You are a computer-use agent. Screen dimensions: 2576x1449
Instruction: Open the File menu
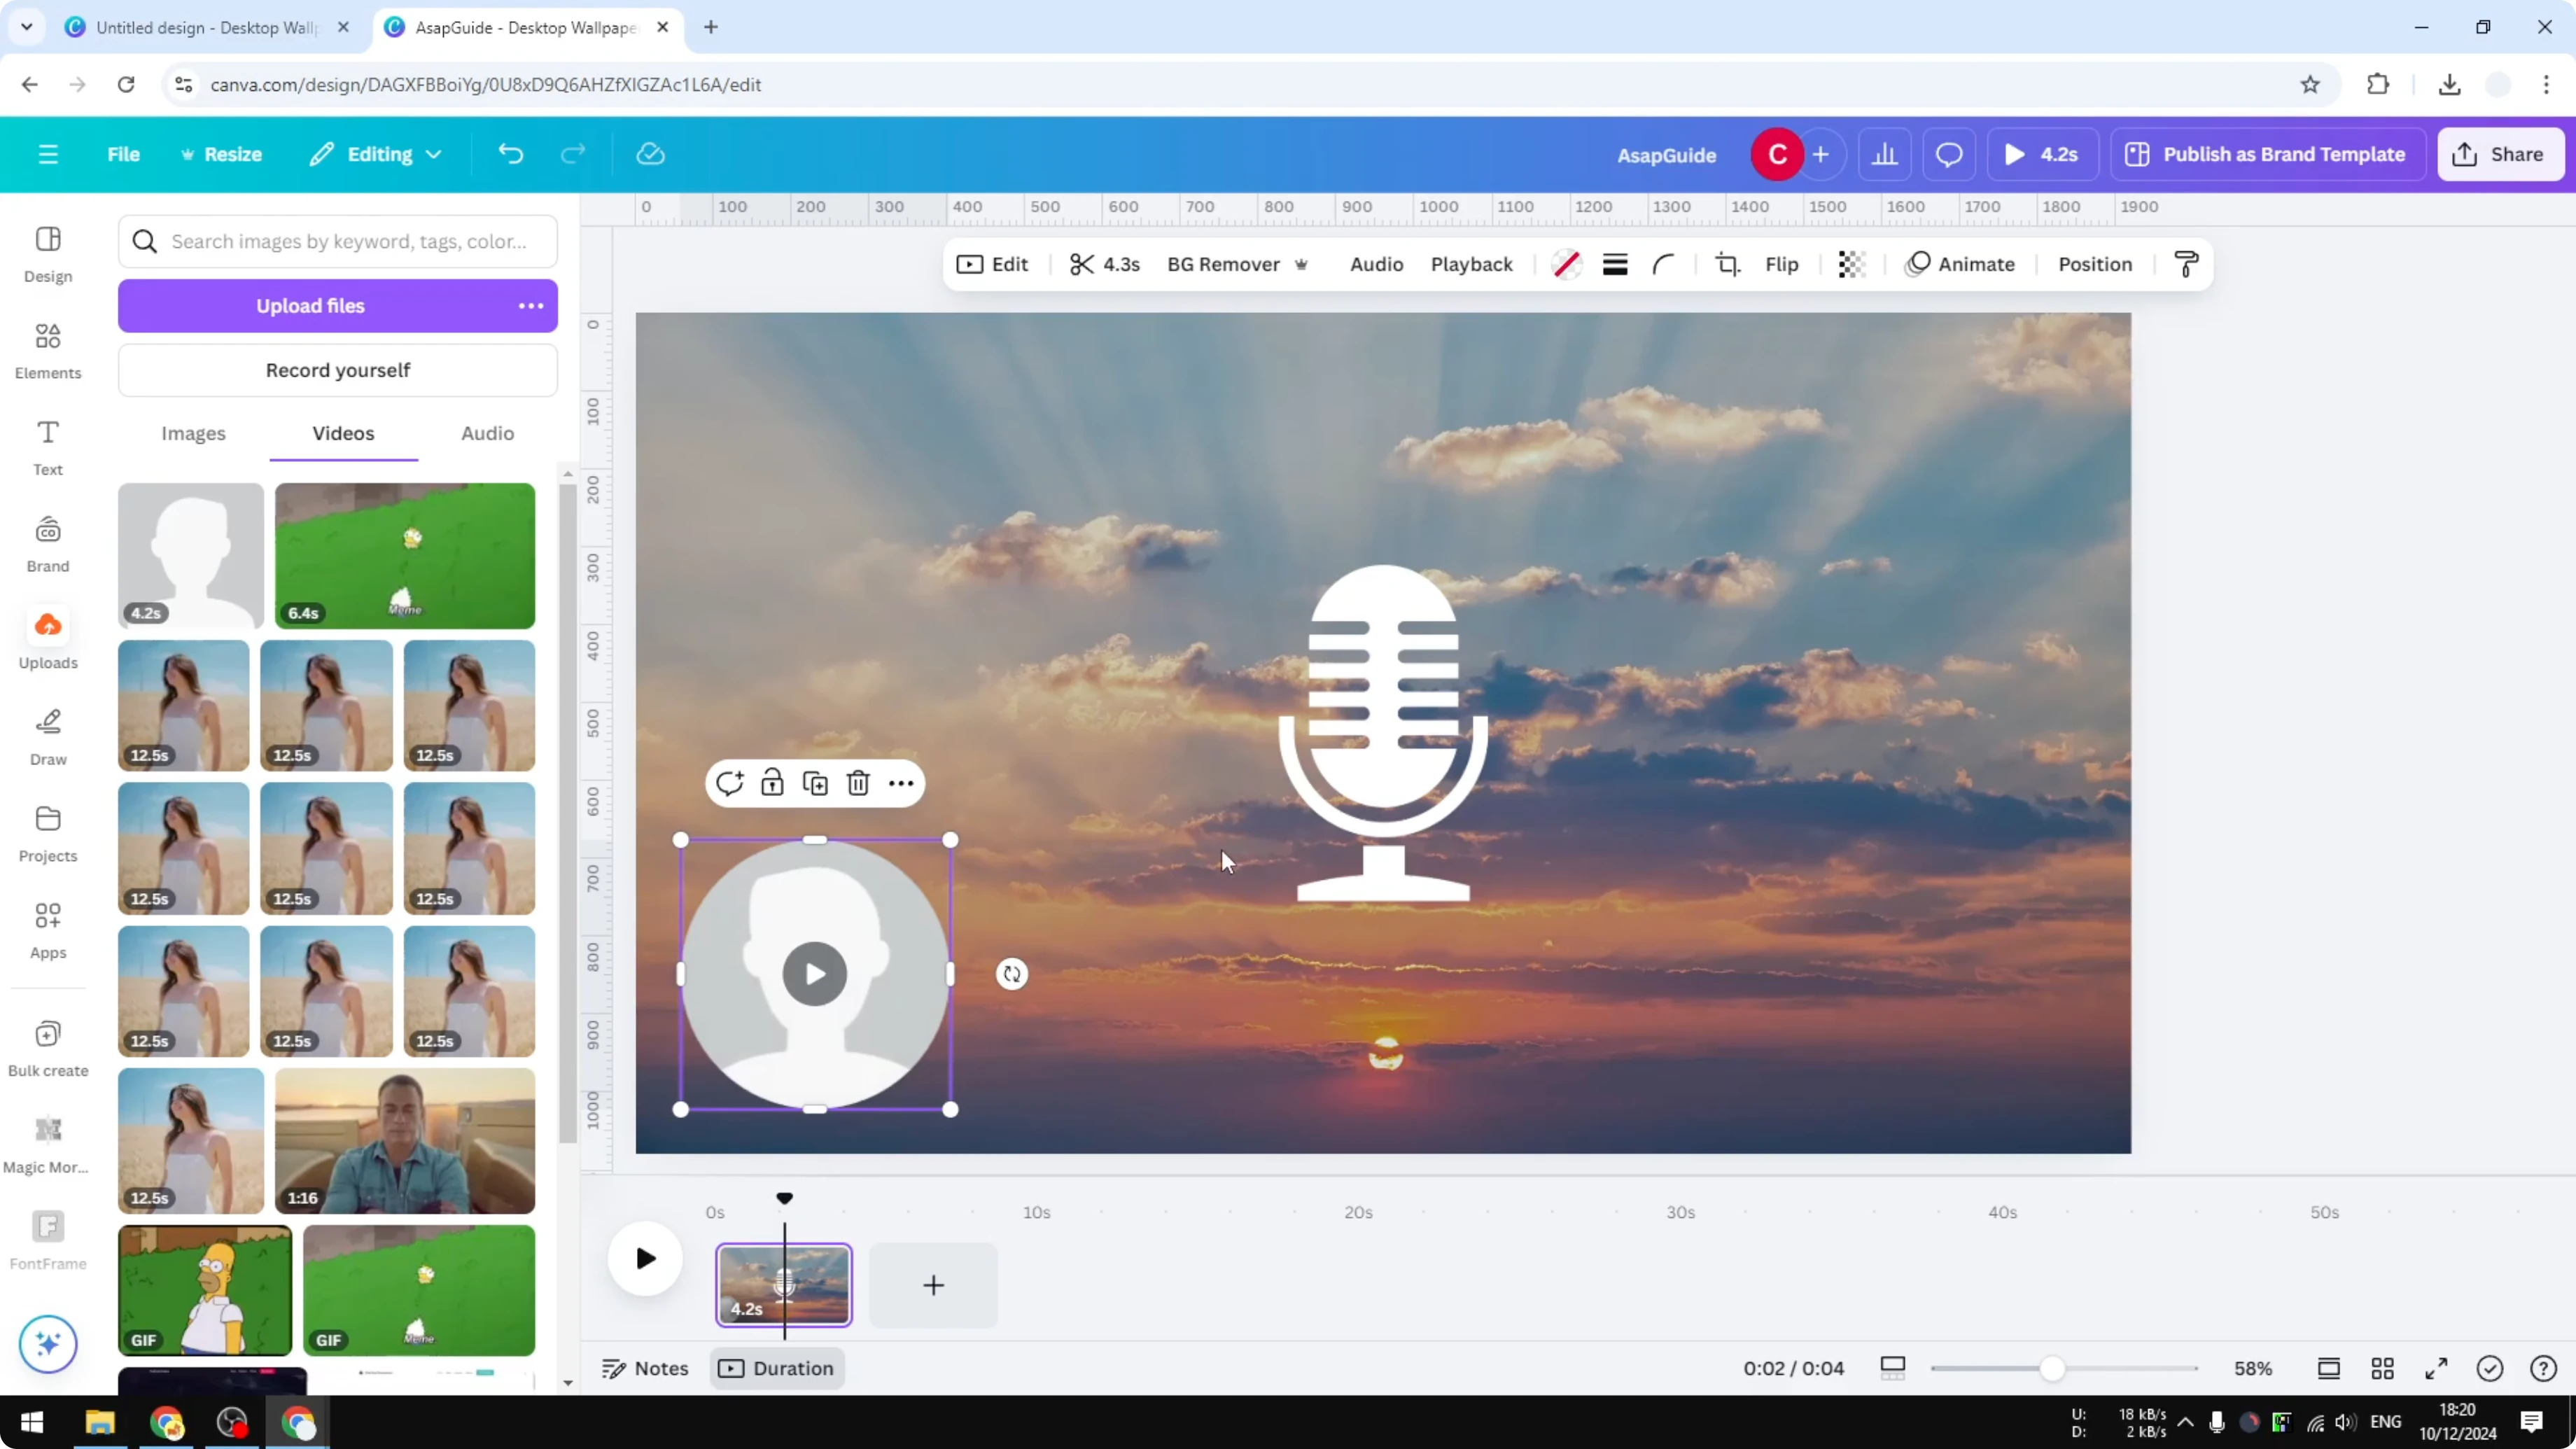(x=124, y=154)
